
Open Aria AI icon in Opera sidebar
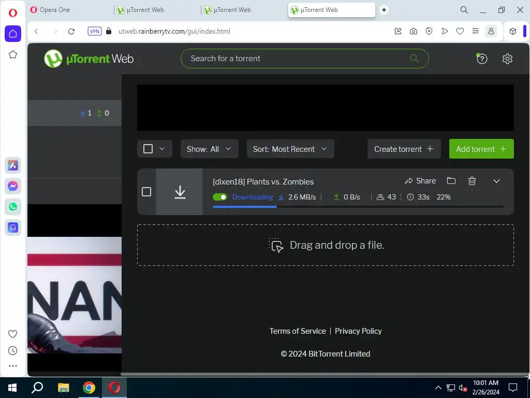13,165
